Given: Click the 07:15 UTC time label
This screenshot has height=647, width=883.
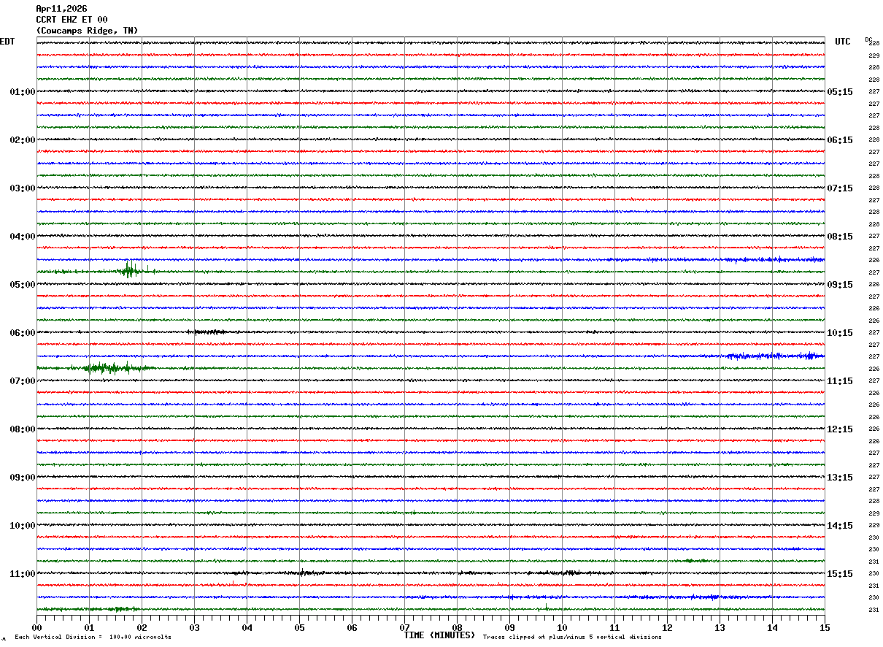Looking at the screenshot, I should pos(840,188).
